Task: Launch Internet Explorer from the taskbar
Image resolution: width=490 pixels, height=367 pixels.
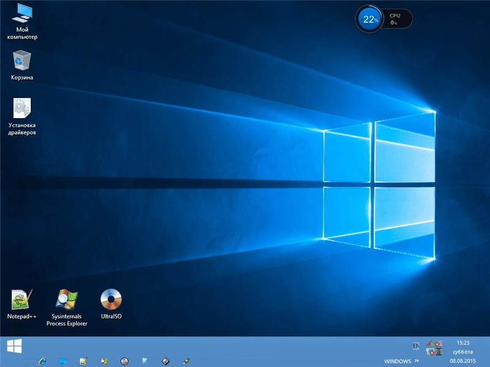Action: tap(42, 361)
